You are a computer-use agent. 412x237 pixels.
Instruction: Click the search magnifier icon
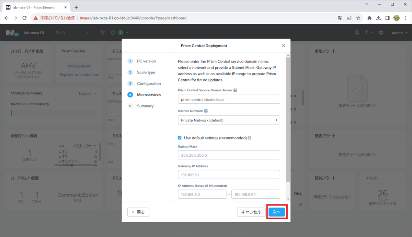point(357,32)
